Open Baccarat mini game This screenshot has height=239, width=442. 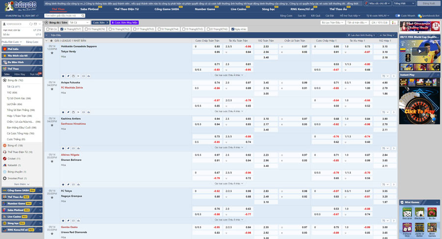(x=407, y=213)
